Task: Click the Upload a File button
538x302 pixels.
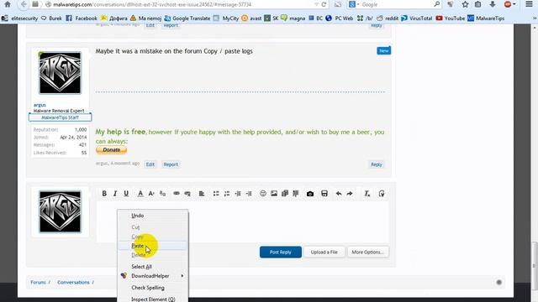Action: (x=324, y=252)
